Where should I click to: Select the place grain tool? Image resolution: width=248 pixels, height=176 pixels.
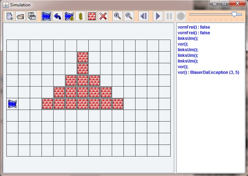point(81,16)
